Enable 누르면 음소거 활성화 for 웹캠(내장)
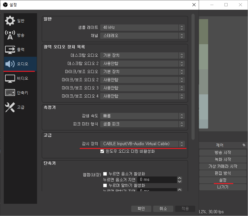 point(105,174)
